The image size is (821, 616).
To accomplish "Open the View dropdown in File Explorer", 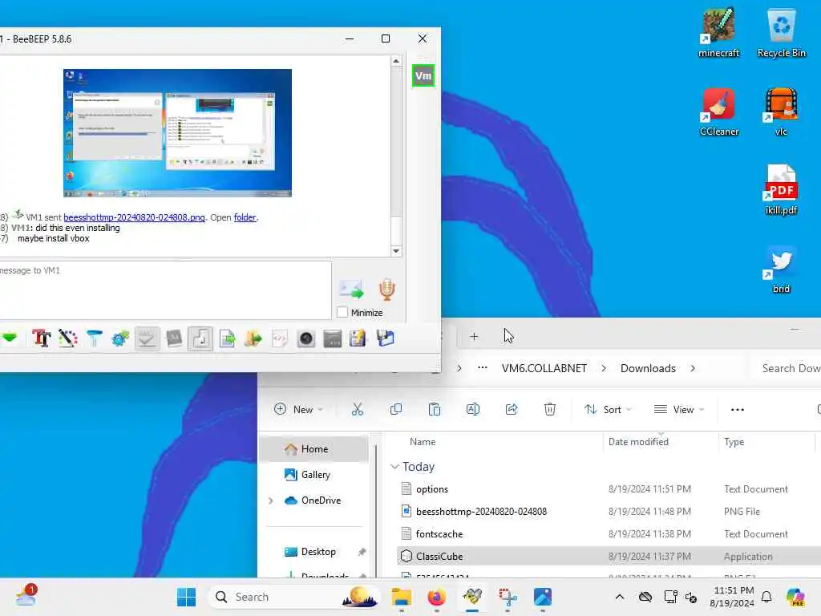I will click(x=678, y=409).
